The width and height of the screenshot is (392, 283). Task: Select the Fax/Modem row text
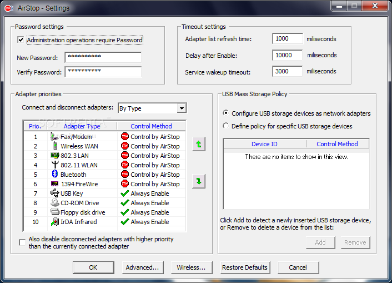coord(76,137)
